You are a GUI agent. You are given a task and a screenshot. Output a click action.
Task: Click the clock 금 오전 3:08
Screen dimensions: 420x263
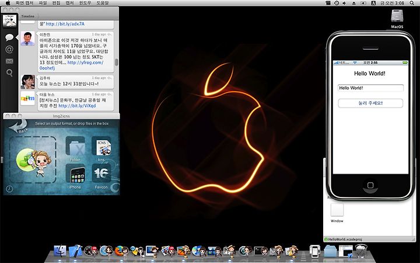coord(392,3)
